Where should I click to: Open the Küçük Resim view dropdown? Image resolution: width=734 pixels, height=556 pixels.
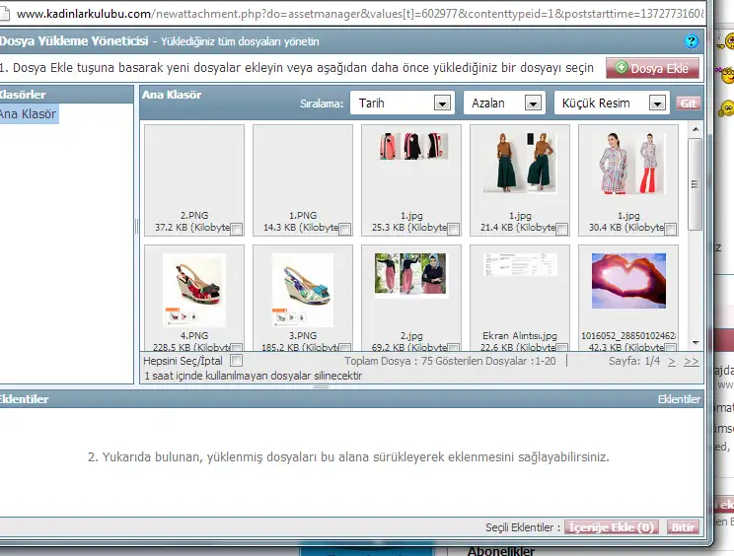[x=612, y=104]
